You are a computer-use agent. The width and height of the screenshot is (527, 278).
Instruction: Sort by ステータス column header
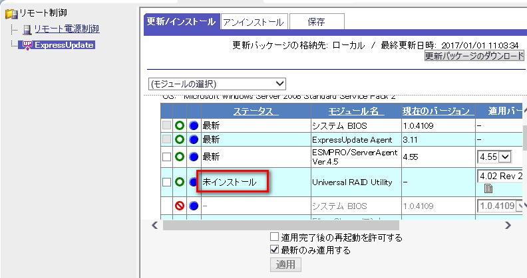point(255,111)
